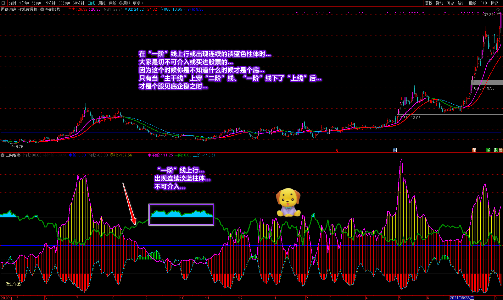Switch to 日线 daily chart period
The height and width of the screenshot is (300, 503).
coord(91,3)
